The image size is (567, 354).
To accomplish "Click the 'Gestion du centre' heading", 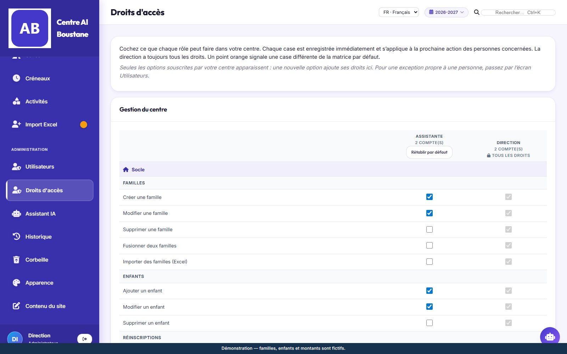I will 143,109.
